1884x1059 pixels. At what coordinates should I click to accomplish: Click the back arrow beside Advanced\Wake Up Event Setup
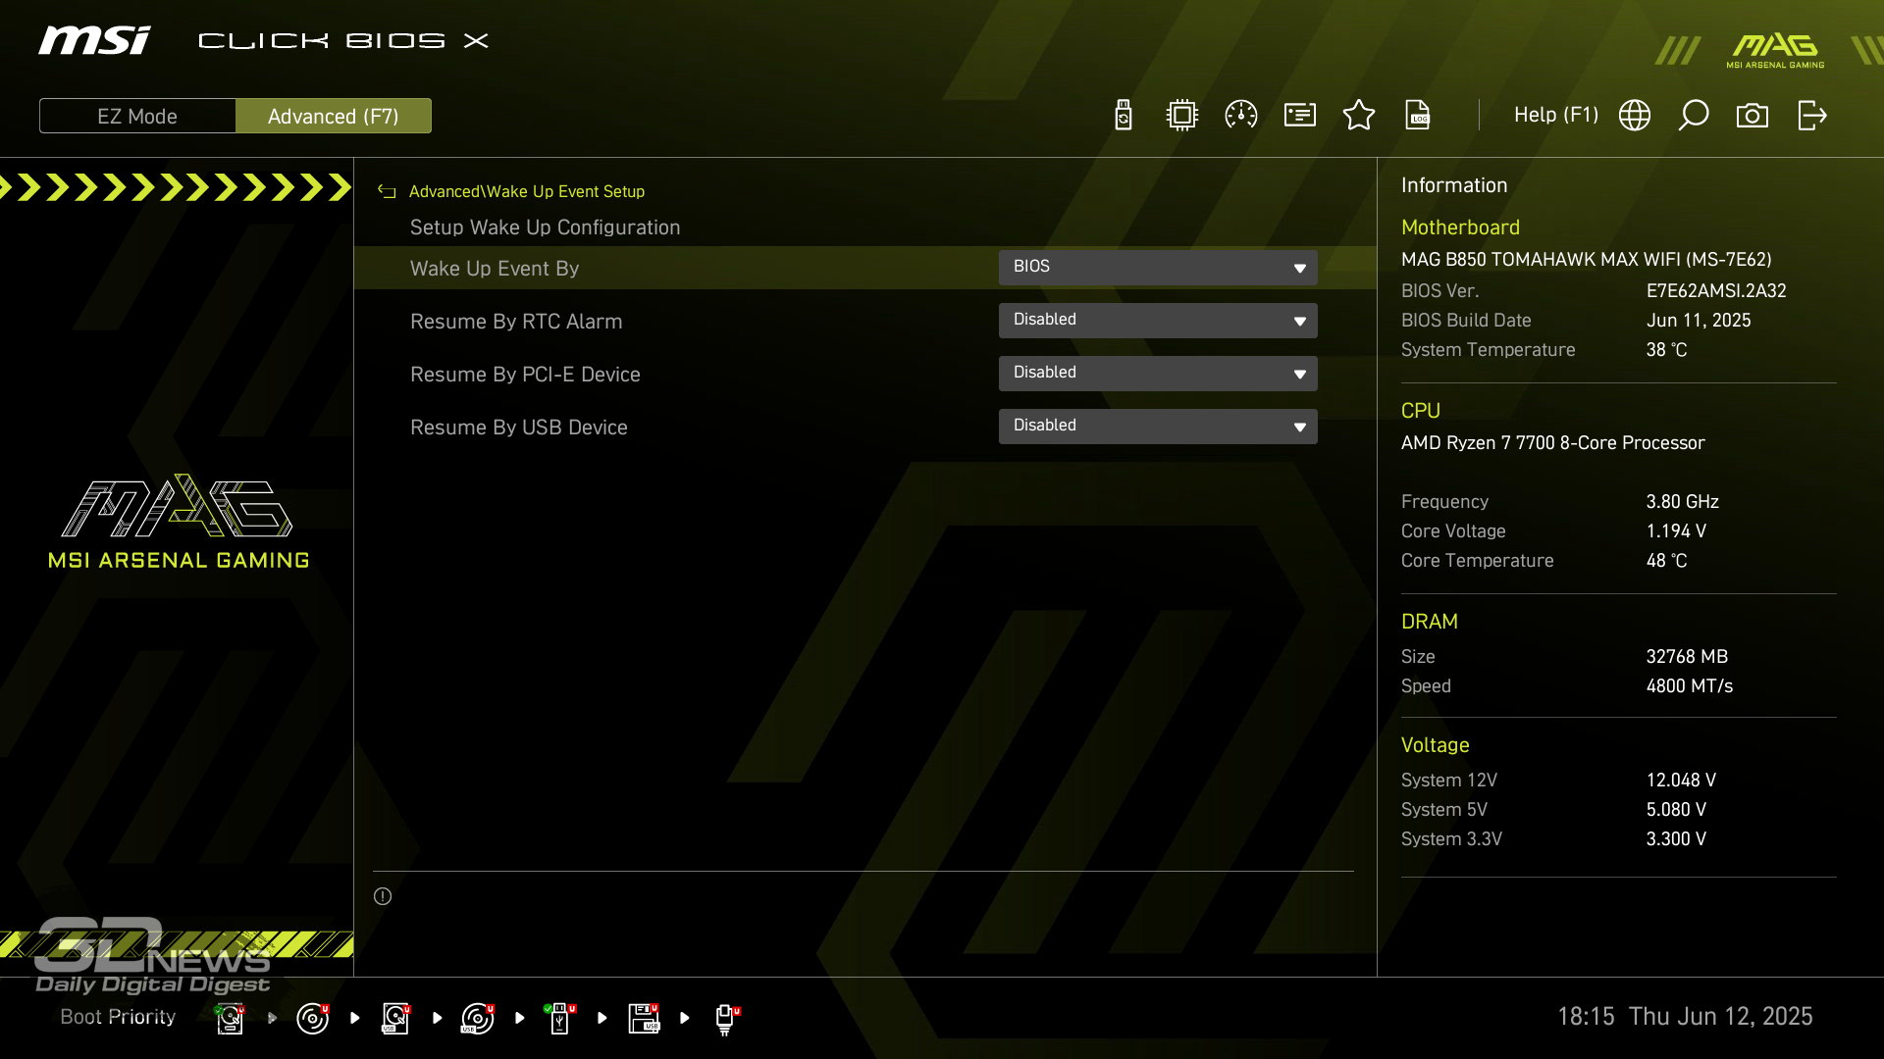click(387, 192)
